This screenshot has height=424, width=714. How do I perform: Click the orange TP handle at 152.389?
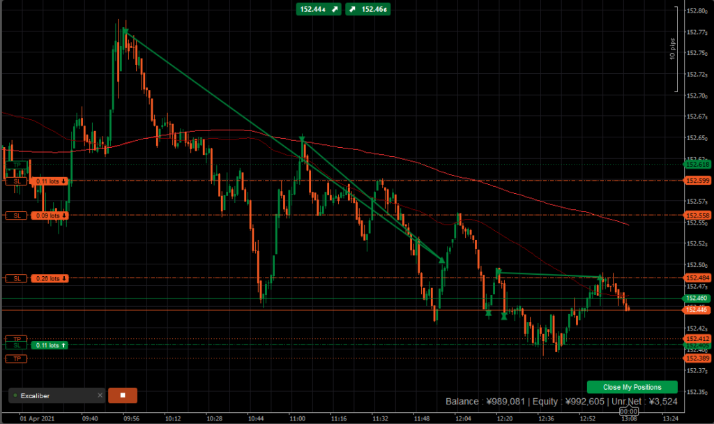tap(17, 359)
